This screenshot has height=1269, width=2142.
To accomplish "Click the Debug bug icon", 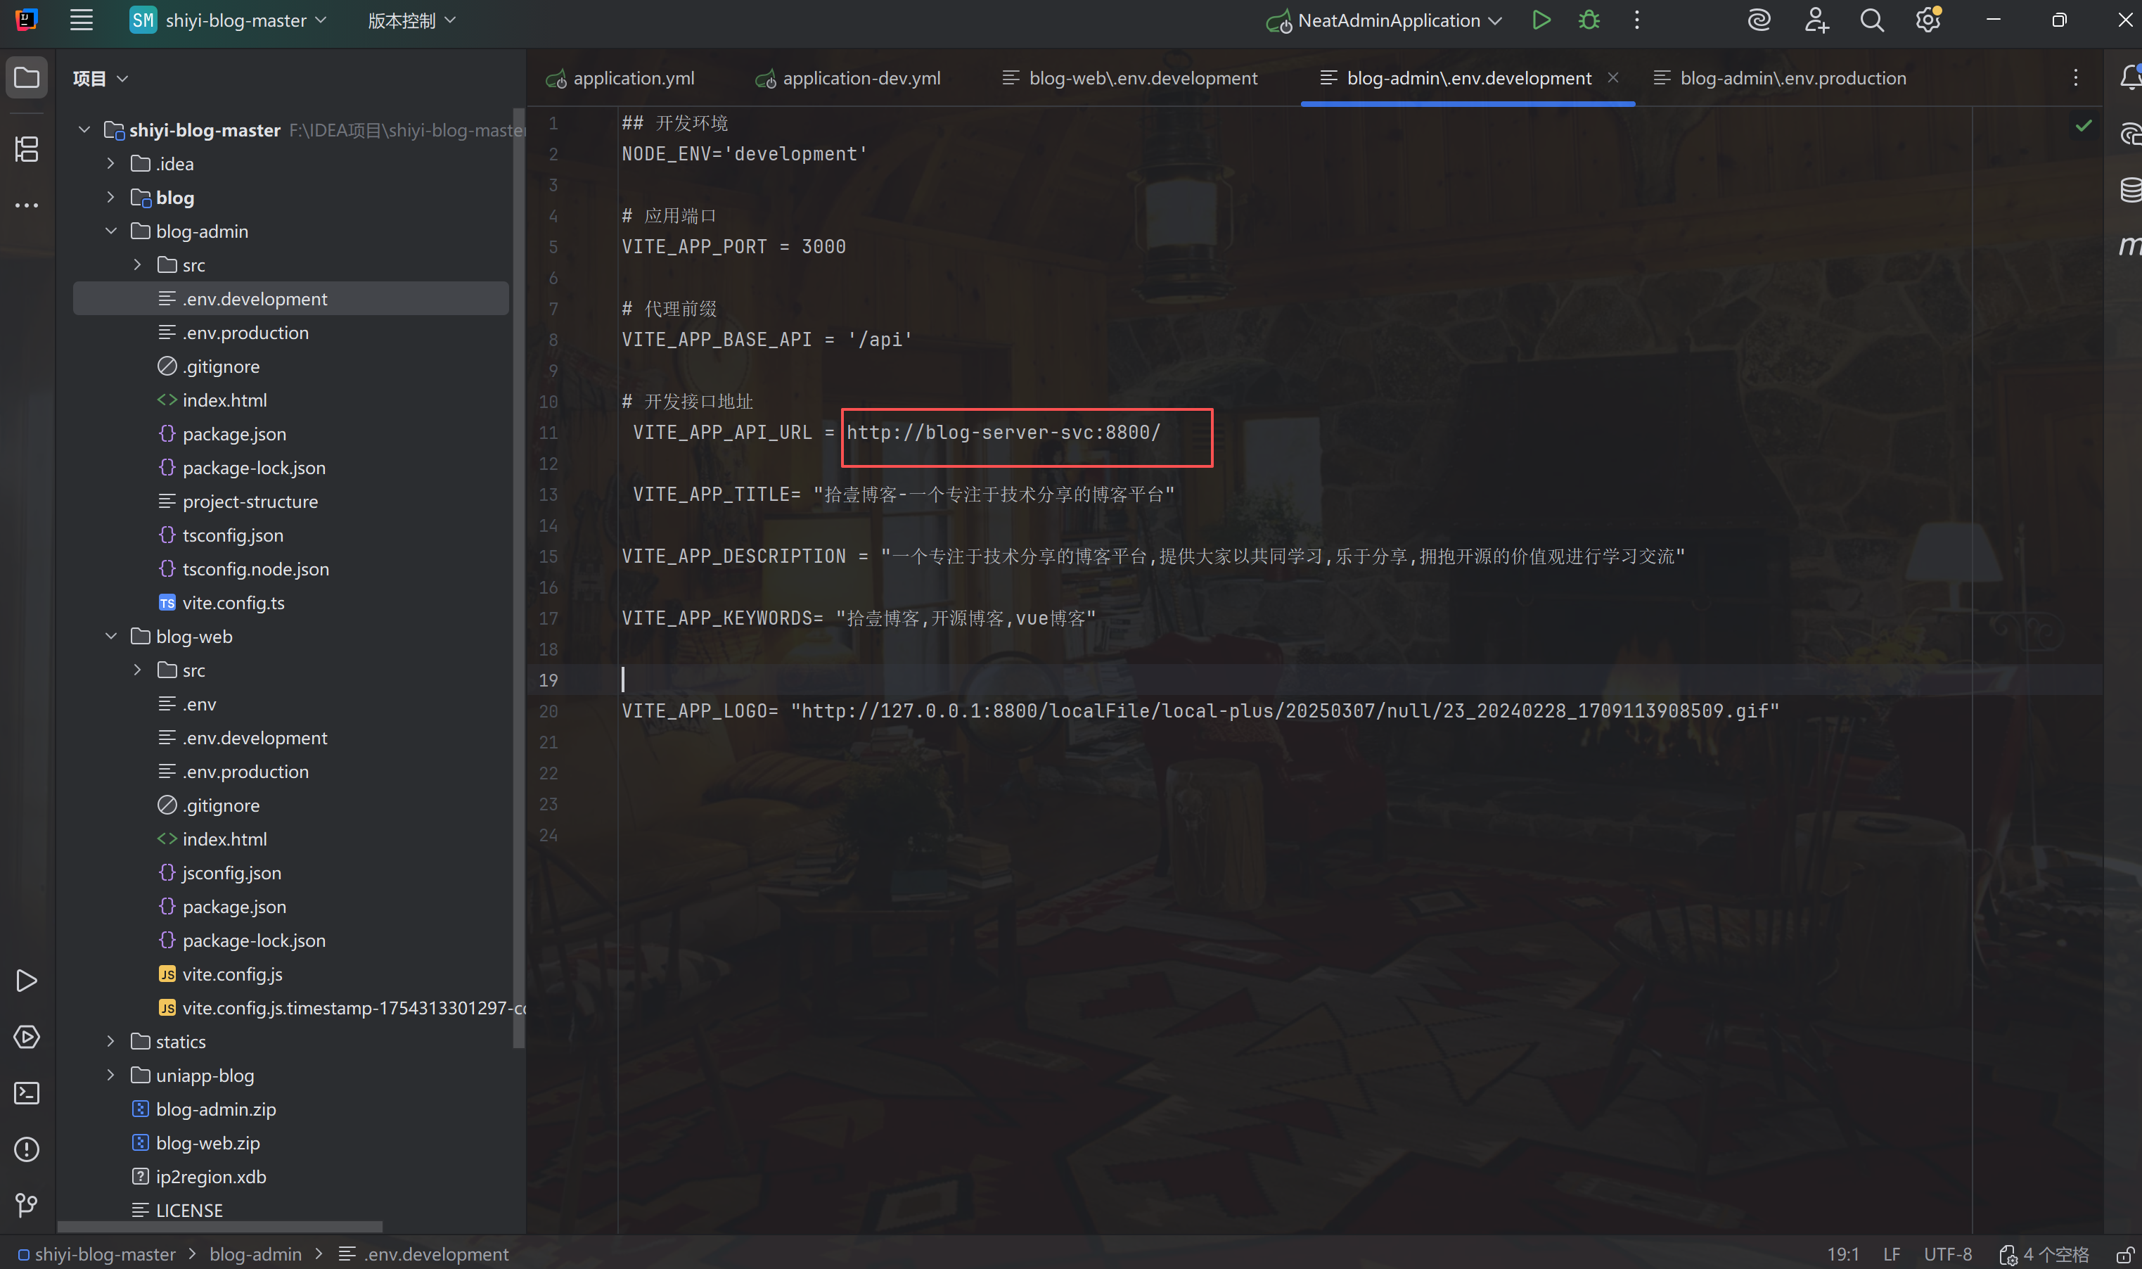I will click(1589, 20).
